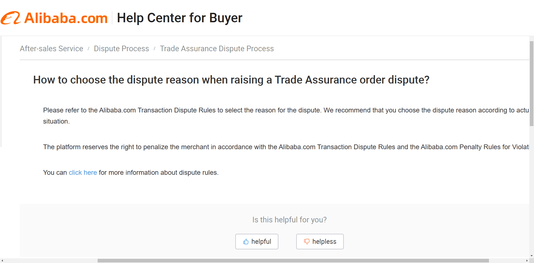The width and height of the screenshot is (534, 263).
Task: Click the horizontal scrollbar thumb
Action: click(x=293, y=261)
